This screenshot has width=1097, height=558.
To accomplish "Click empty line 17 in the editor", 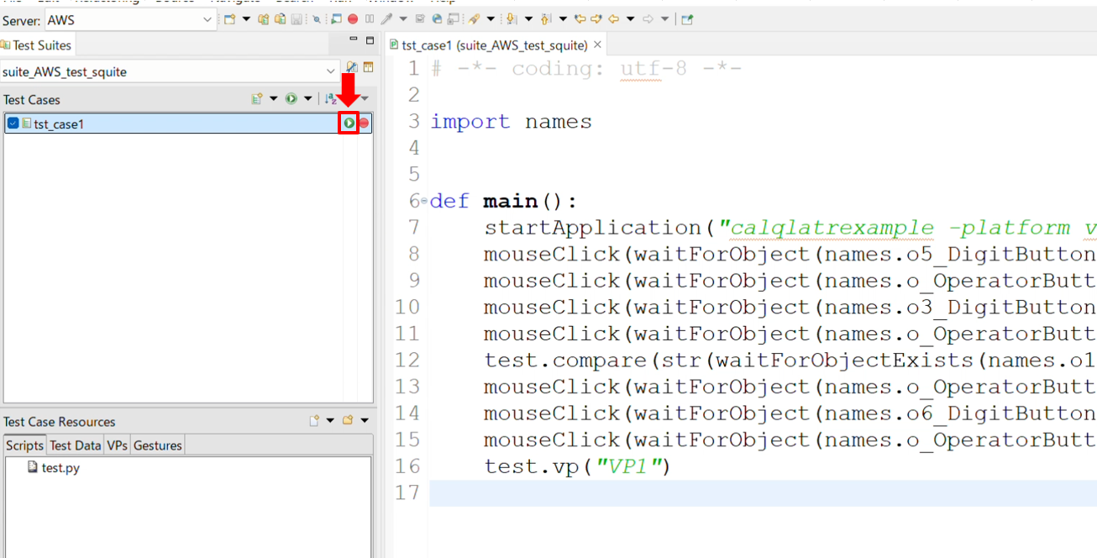I will click(x=672, y=492).
